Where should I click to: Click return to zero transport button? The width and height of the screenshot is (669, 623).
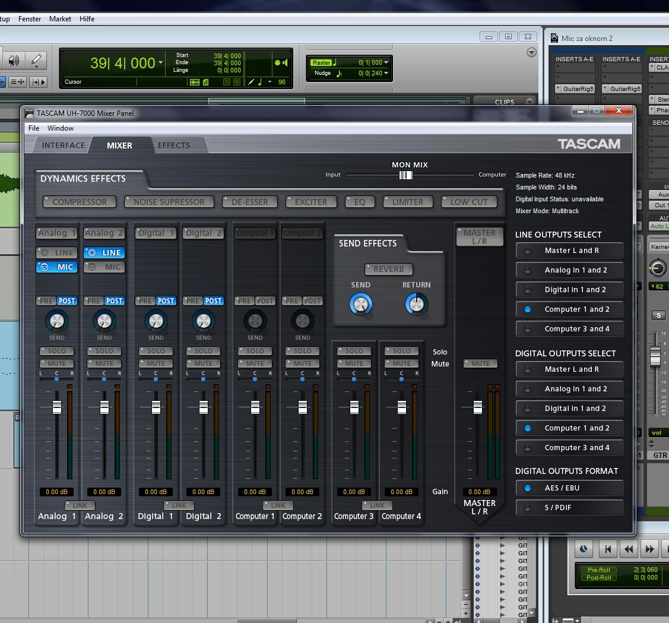pyautogui.click(x=608, y=549)
